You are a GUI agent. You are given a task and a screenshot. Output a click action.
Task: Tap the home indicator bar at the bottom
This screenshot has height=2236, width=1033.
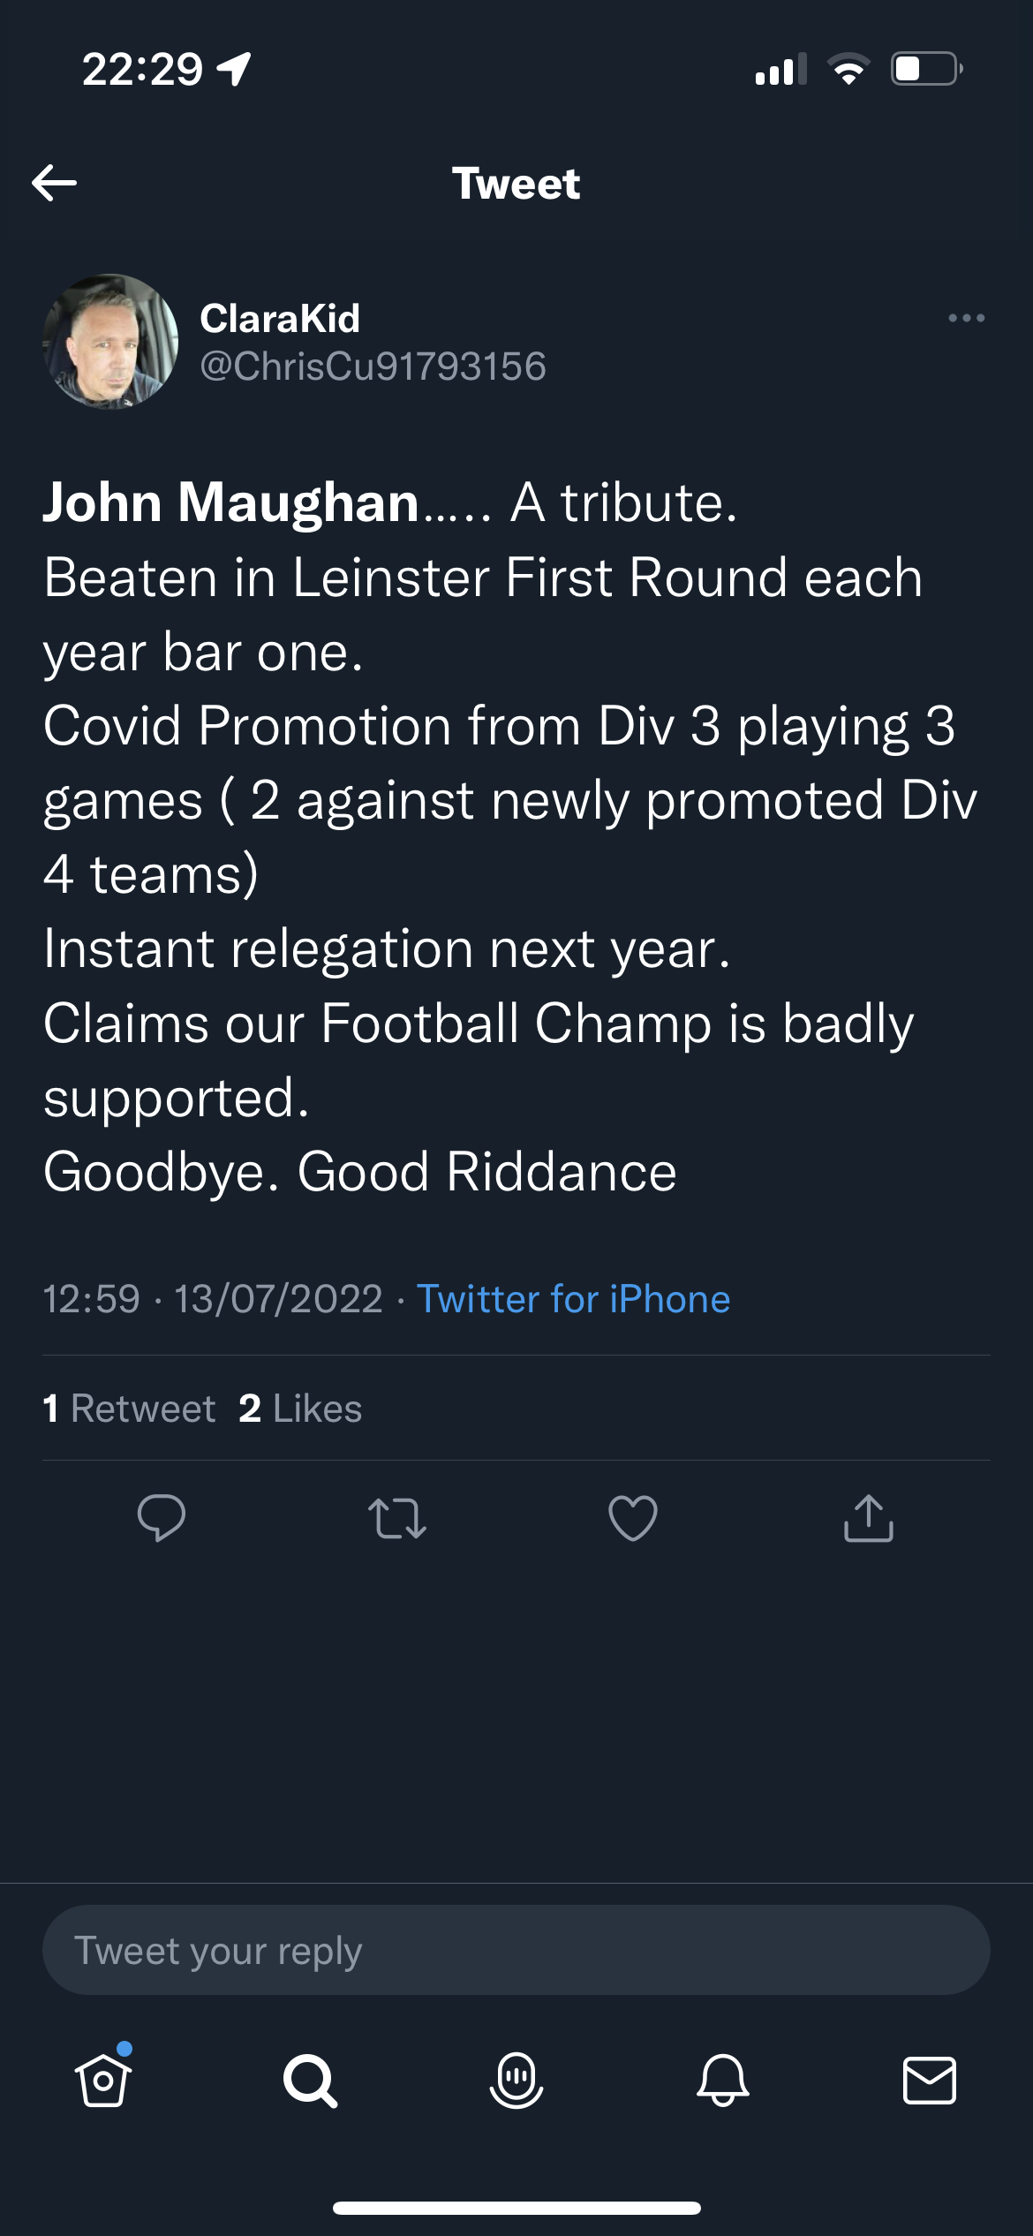tap(516, 2208)
